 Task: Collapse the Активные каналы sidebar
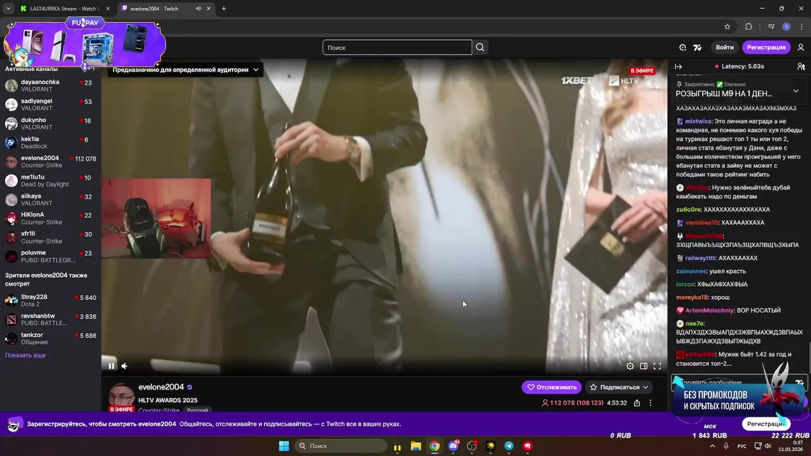click(x=91, y=68)
